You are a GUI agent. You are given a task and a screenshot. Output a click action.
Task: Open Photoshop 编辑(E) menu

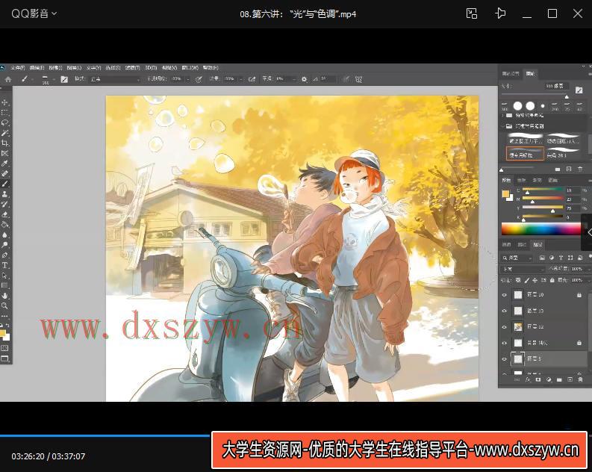coord(37,68)
